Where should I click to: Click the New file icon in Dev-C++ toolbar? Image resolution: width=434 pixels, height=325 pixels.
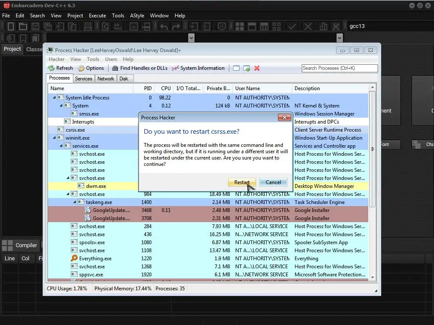click(11, 26)
